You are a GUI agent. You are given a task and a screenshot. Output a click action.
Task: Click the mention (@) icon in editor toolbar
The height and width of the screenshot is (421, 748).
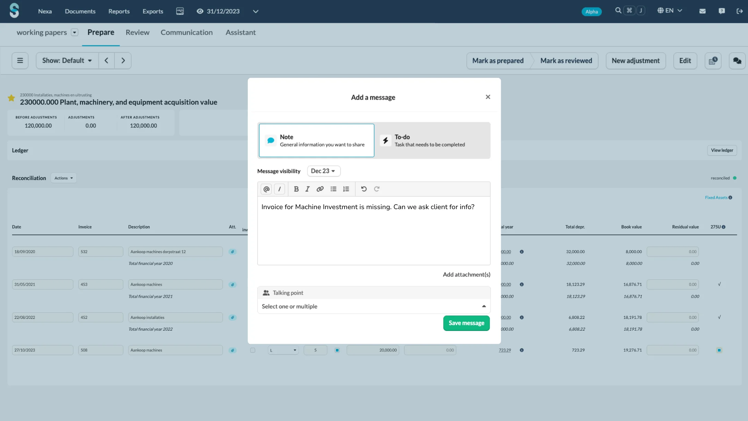(x=266, y=189)
